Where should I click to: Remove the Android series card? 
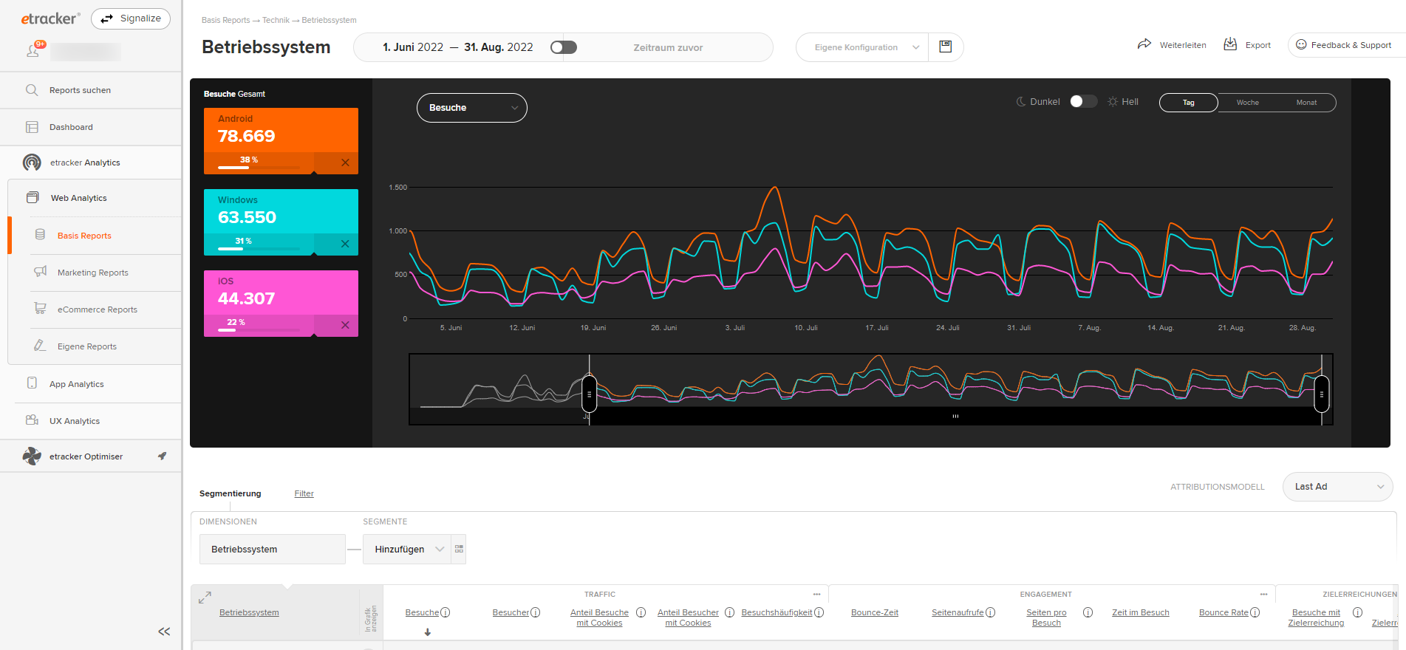pos(345,162)
